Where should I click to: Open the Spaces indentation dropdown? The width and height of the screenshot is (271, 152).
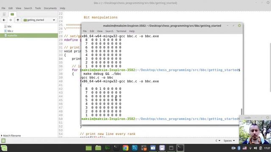click(229, 141)
